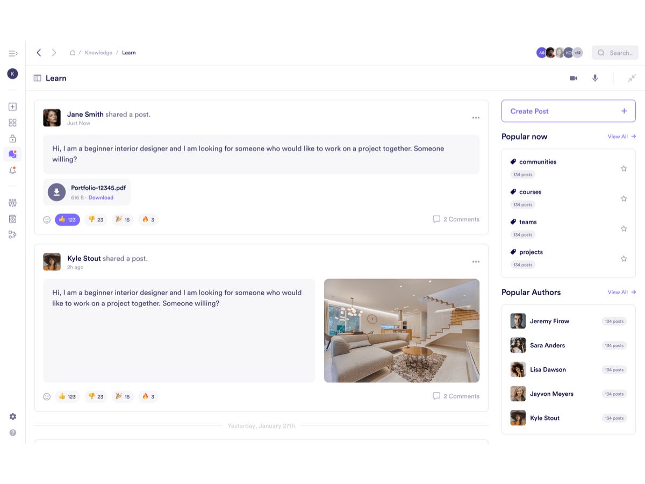Add emoji reaction on Jane Smith's post
Viewport: 645px width, 484px height.
pos(47,219)
